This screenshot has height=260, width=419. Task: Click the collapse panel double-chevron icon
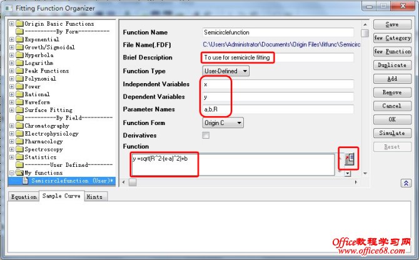pyautogui.click(x=406, y=183)
